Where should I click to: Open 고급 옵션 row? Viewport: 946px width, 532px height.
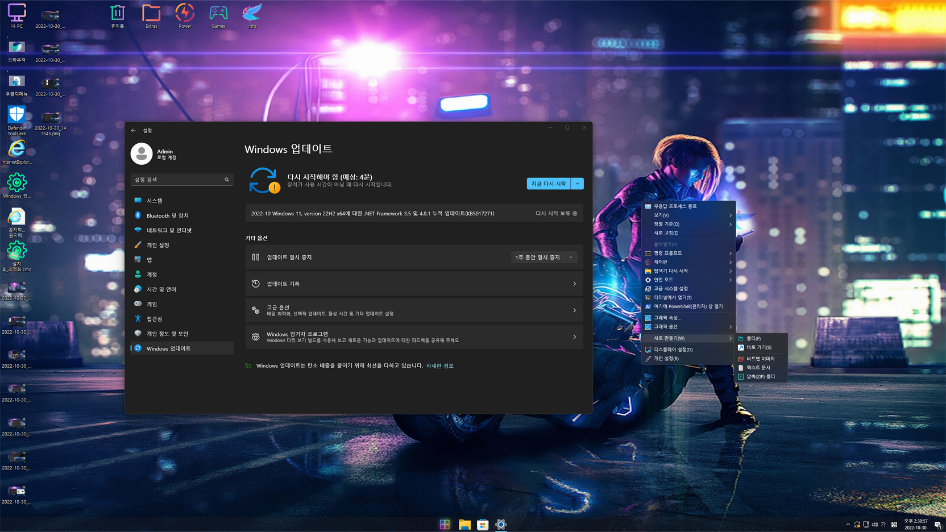(x=414, y=310)
